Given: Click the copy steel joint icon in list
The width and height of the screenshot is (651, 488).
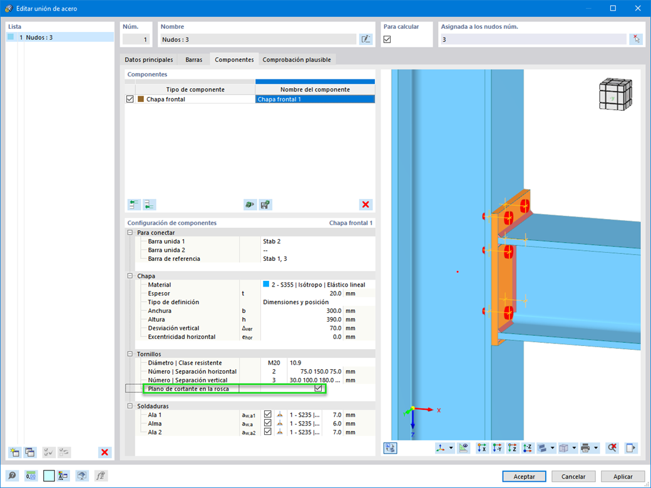Looking at the screenshot, I should click(30, 452).
